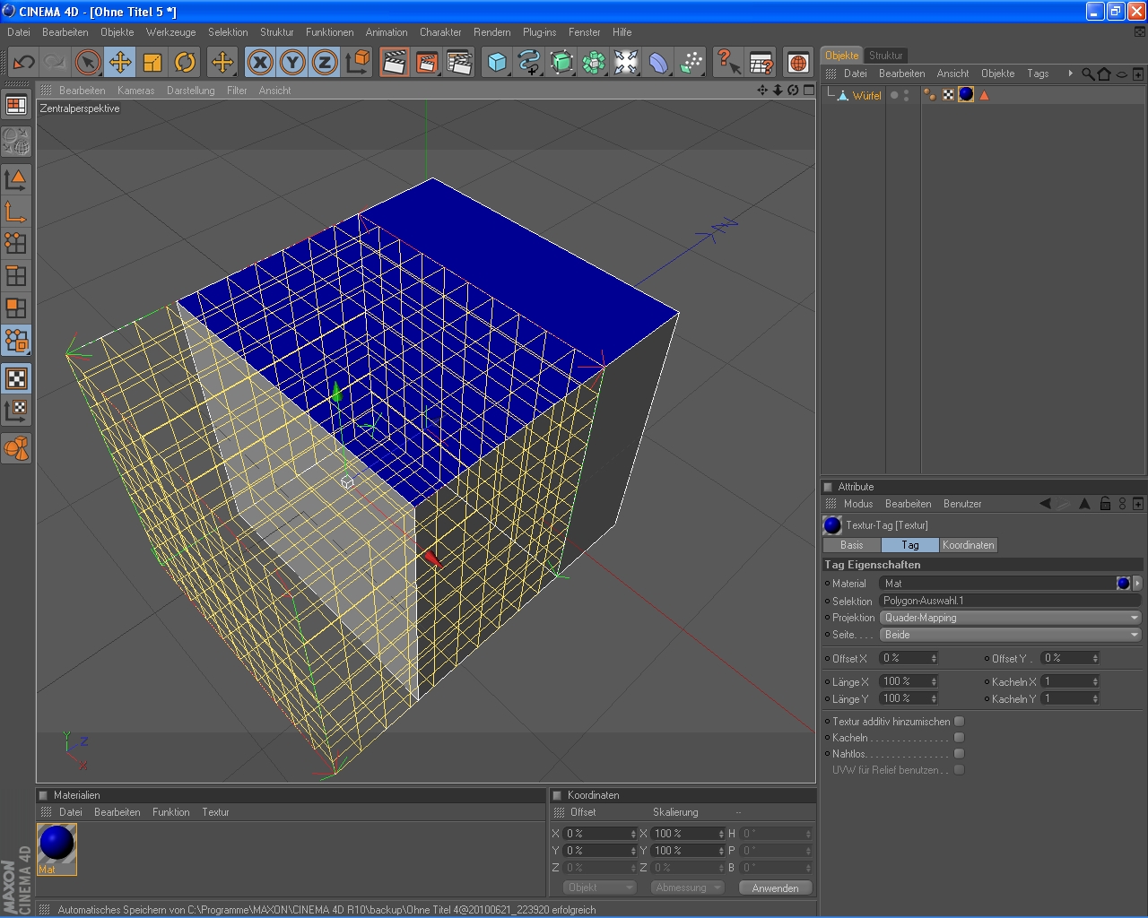Screen dimensions: 1148x918
Task: Open the Objekt coordinate mode dropdown
Action: point(599,888)
